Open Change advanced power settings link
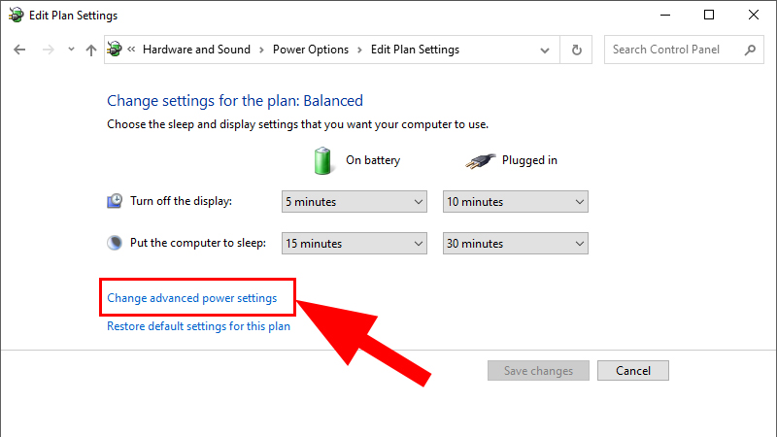 coord(191,298)
